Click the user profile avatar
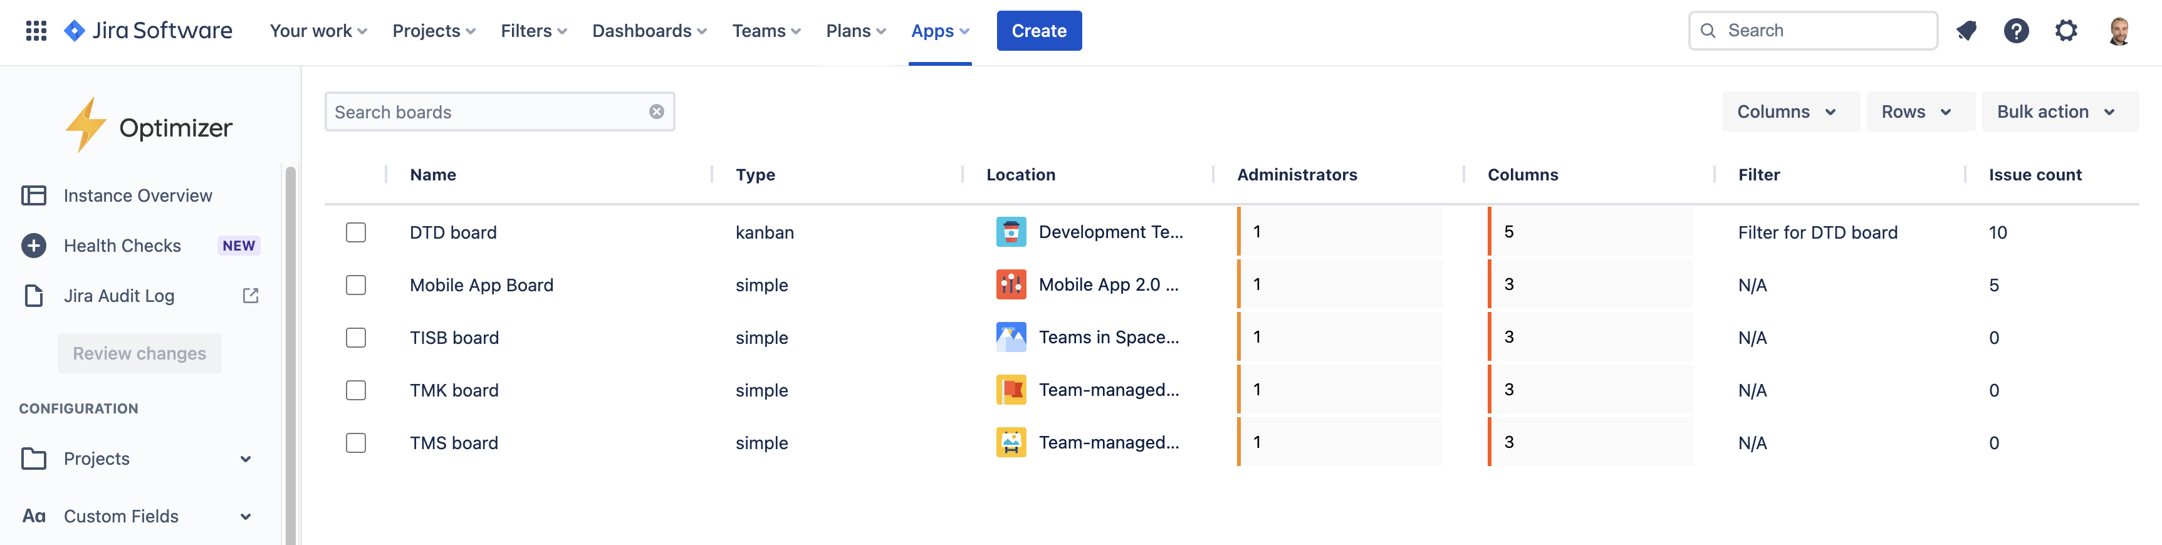Viewport: 2162px width, 545px height. [2118, 31]
